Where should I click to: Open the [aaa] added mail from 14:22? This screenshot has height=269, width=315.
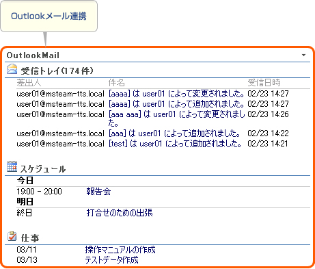tap(174, 133)
